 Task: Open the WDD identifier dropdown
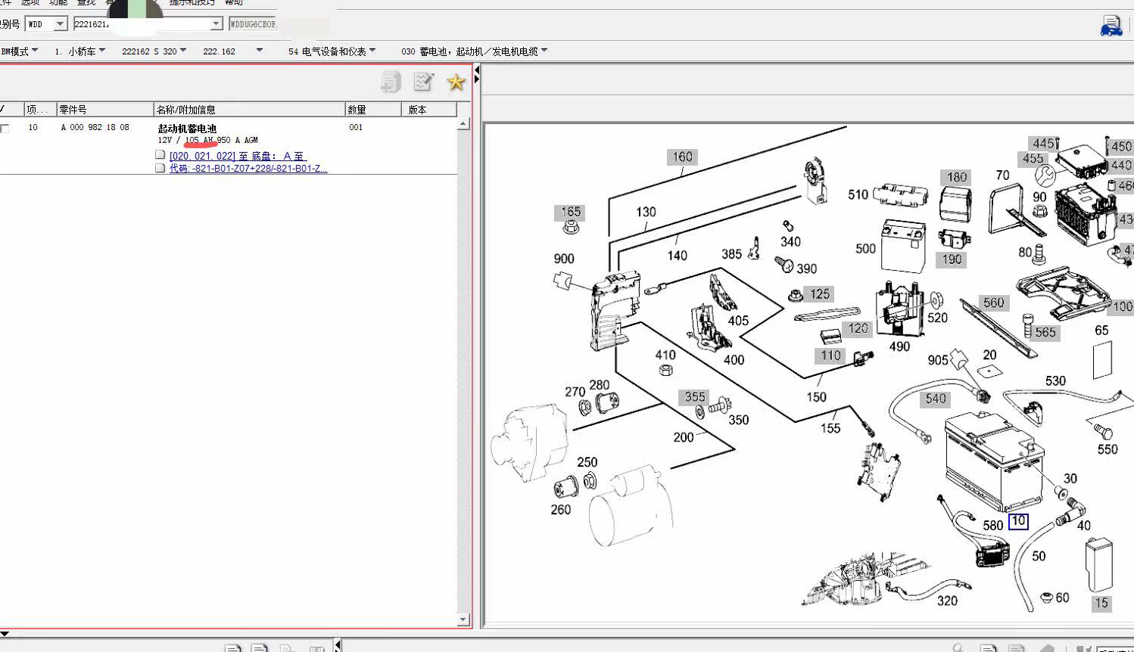pos(61,24)
